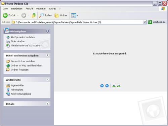Open Netzwerkumgebung location
The height and width of the screenshot is (126, 168).
[x=21, y=94]
